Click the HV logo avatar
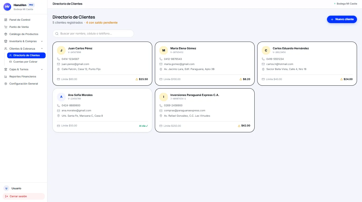 pyautogui.click(x=7, y=7)
